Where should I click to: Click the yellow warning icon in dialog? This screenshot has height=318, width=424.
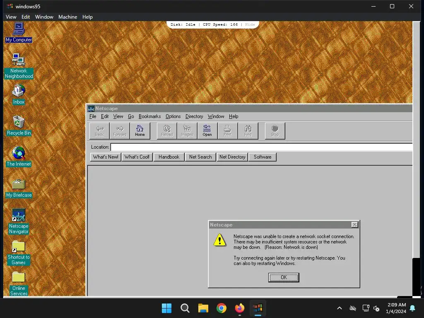[219, 240]
